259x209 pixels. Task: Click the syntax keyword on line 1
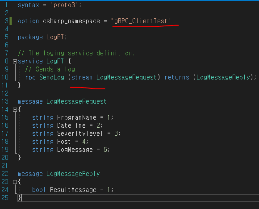(29, 5)
